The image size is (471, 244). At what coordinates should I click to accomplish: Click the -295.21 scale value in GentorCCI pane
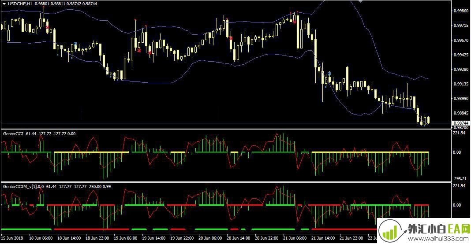click(459, 178)
